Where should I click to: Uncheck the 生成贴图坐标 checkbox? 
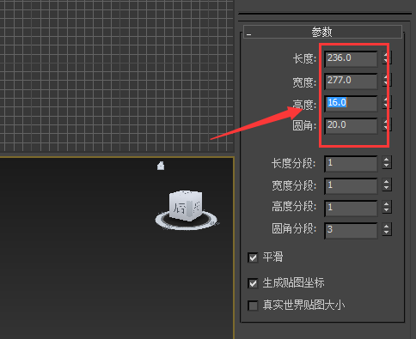(253, 283)
